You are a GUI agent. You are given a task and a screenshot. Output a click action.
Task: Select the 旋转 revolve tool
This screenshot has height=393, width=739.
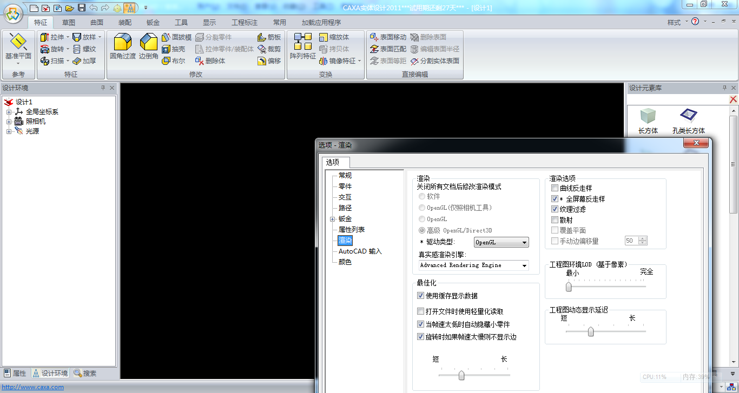click(52, 49)
